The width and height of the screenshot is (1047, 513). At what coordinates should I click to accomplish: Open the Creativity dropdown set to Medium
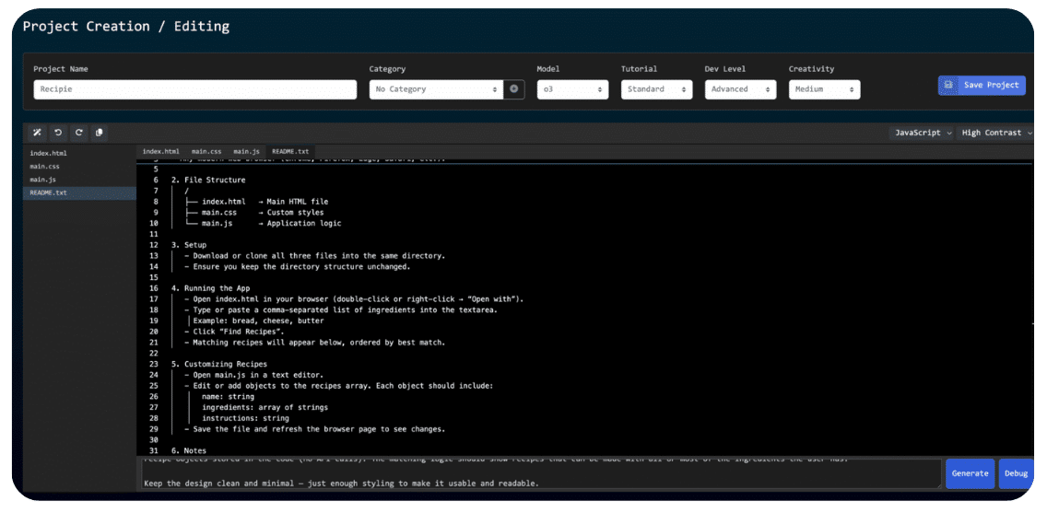(x=824, y=89)
